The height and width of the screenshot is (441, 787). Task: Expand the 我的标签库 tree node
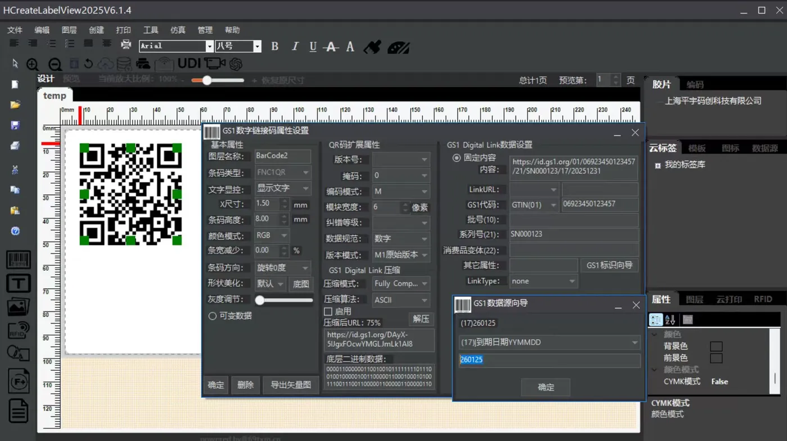pos(658,165)
